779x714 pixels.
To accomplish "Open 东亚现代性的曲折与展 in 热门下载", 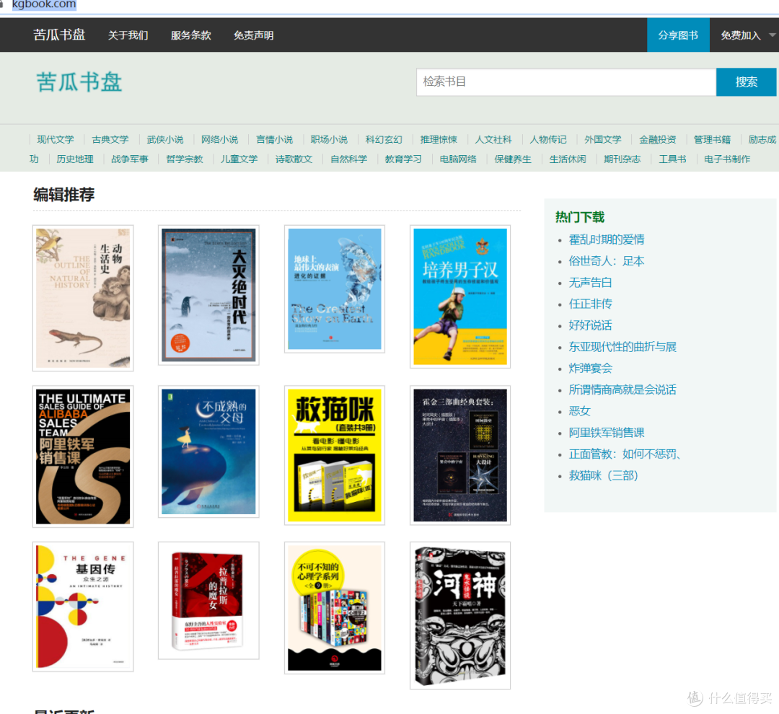I will tap(622, 347).
